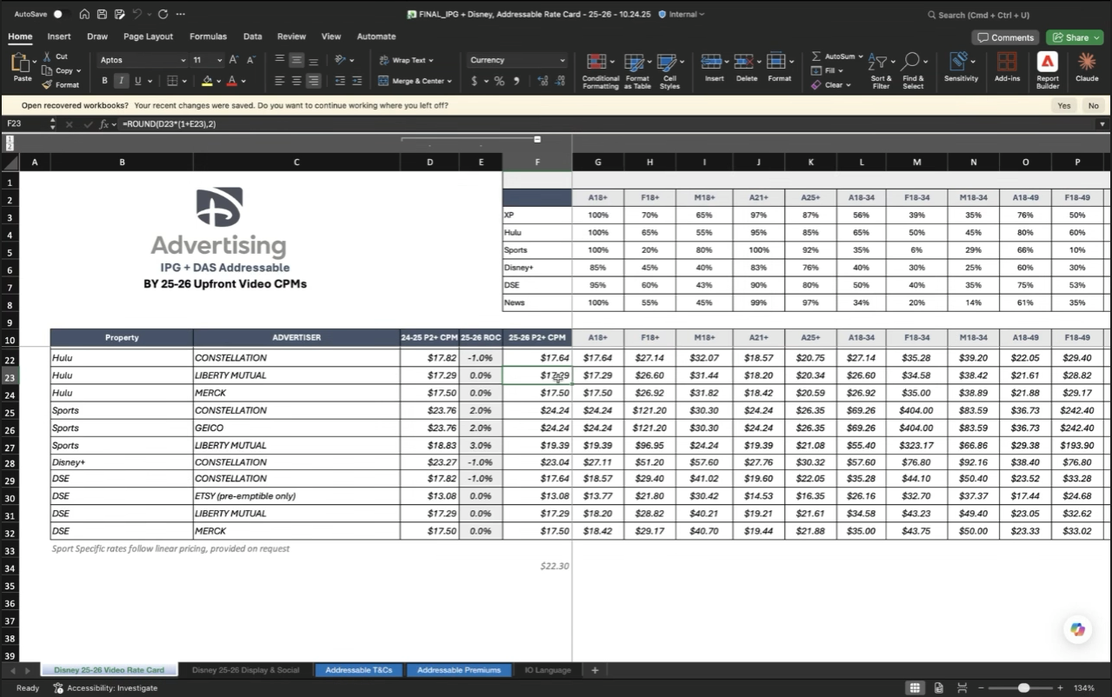Click the yellow fill color bucket

(207, 81)
